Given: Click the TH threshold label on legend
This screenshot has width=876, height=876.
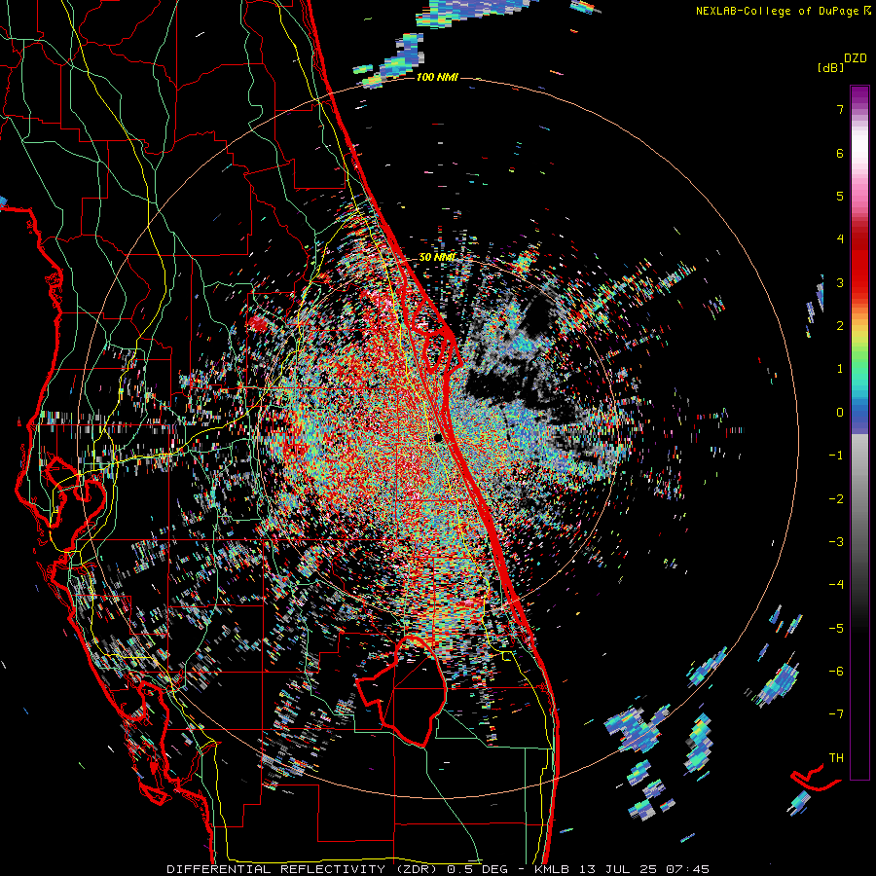Looking at the screenshot, I should point(836,758).
